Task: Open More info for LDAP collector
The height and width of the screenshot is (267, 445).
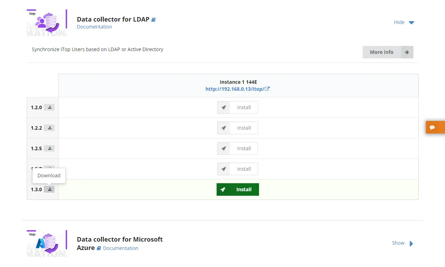Action: (x=388, y=52)
